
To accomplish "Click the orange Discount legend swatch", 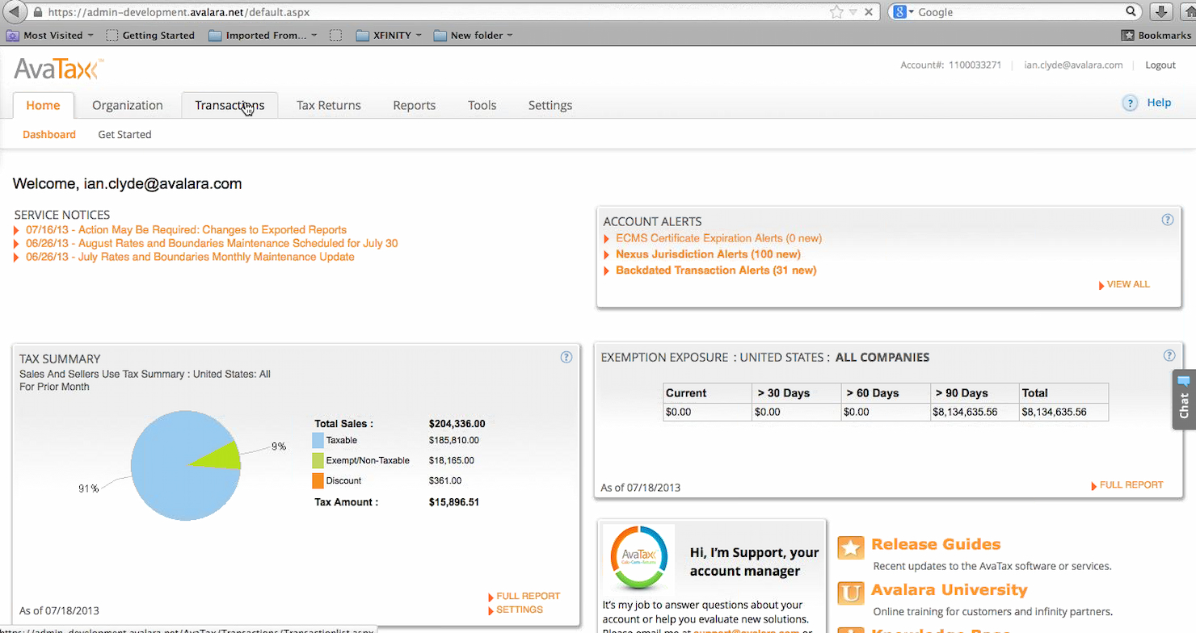I will click(318, 481).
